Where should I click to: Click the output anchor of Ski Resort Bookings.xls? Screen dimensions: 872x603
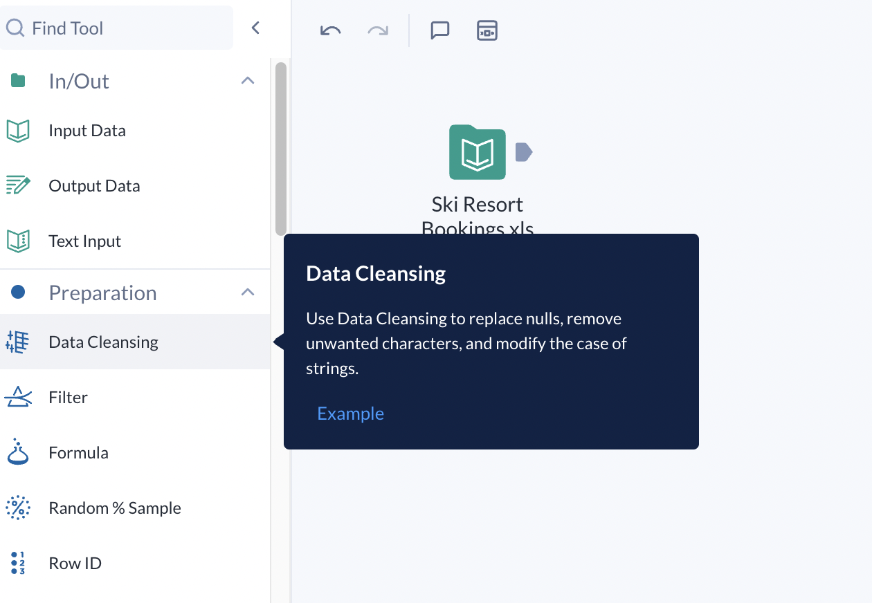524,152
